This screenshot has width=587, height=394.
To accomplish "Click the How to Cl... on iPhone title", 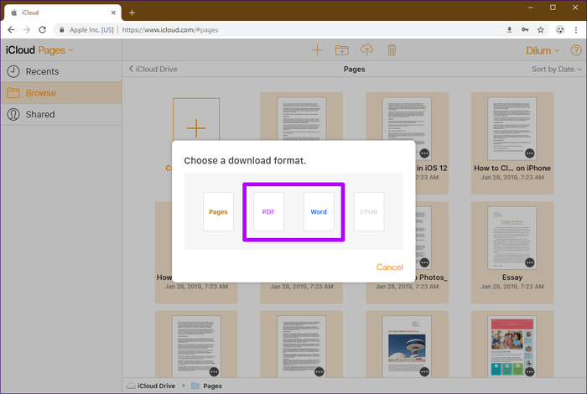I will [512, 168].
